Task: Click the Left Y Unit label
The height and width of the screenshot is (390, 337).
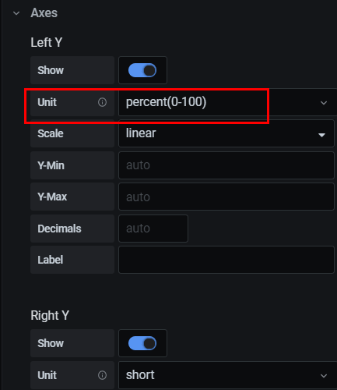Action: pyautogui.click(x=47, y=102)
